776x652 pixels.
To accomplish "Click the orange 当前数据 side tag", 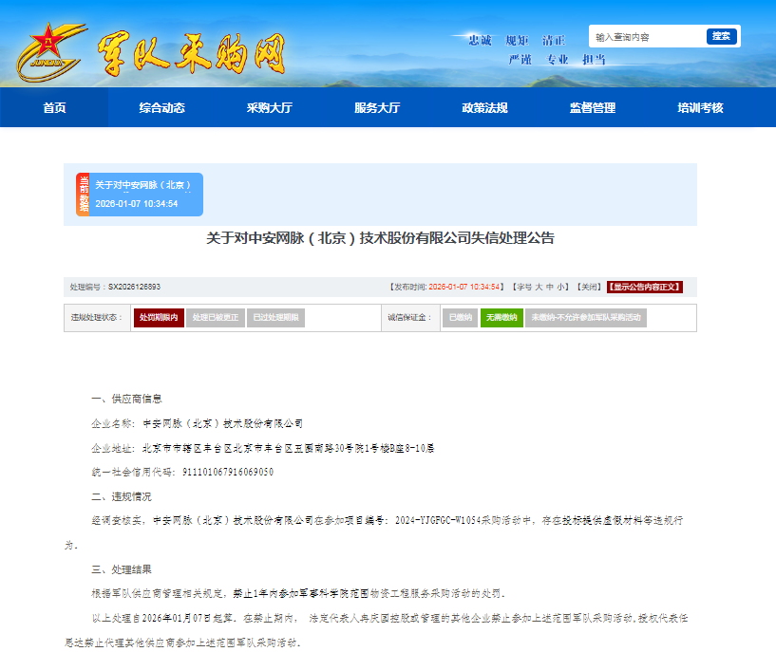I will (83, 195).
